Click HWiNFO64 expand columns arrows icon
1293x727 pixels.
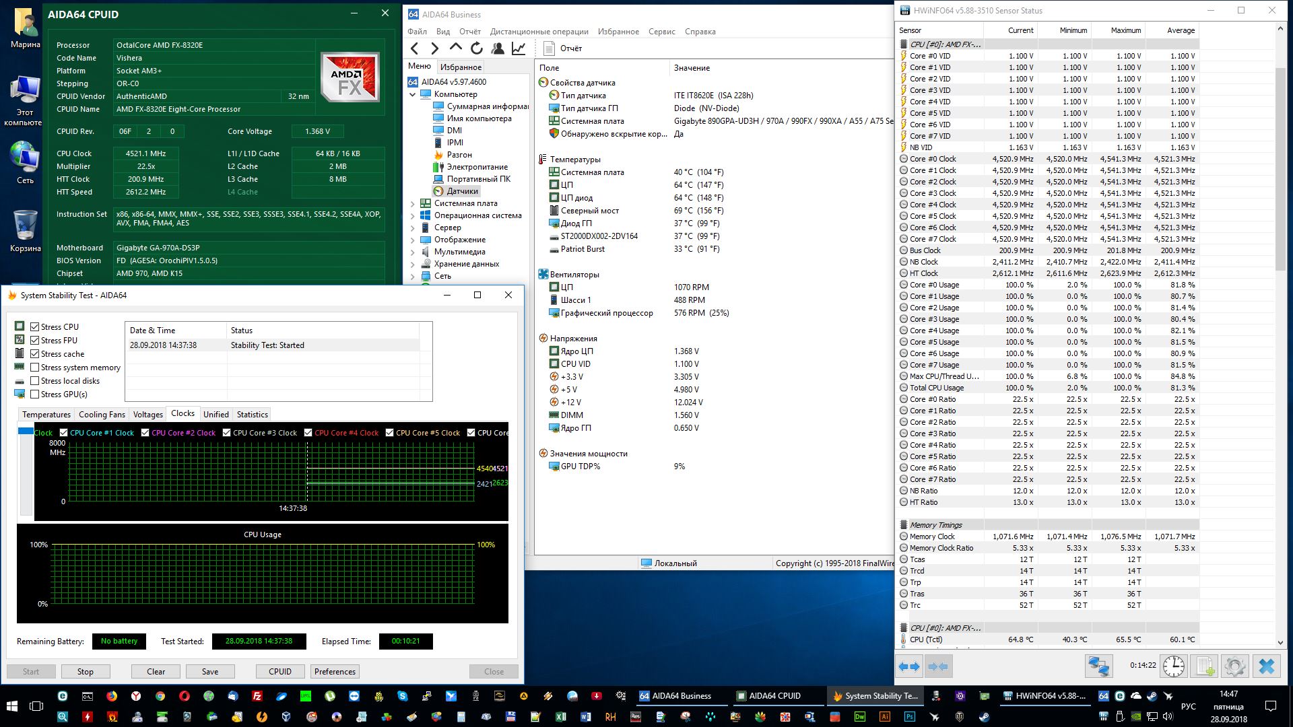[909, 666]
